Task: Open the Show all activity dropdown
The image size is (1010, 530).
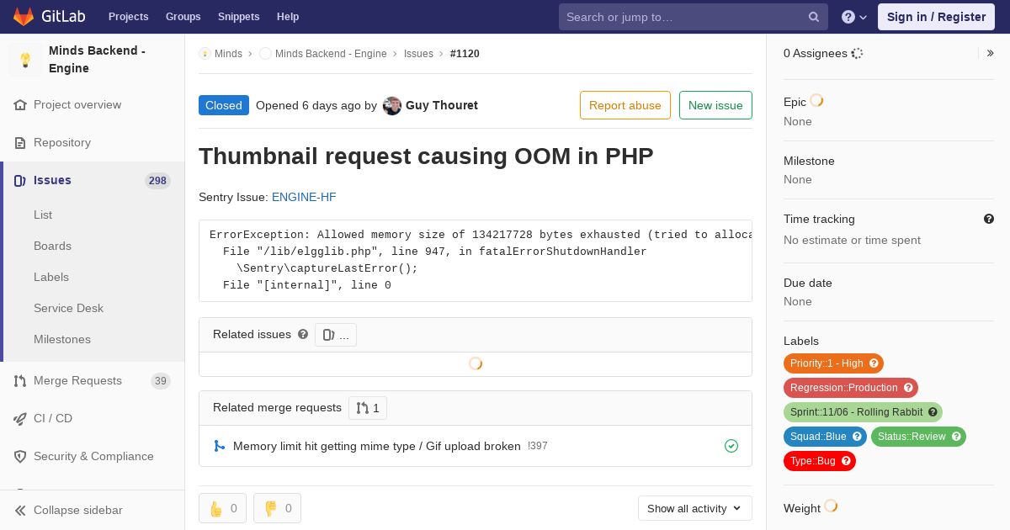Action: tap(695, 508)
